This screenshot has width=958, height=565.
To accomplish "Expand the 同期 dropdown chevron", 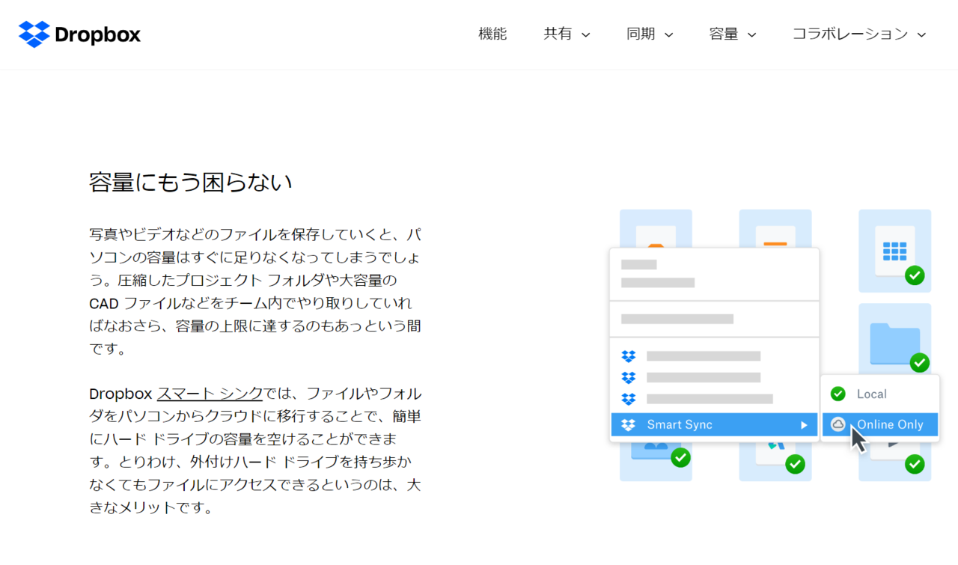I will [669, 34].
